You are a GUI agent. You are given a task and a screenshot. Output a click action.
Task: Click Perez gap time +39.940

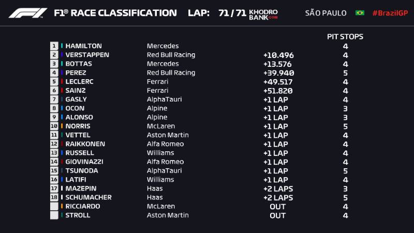pyautogui.click(x=278, y=73)
